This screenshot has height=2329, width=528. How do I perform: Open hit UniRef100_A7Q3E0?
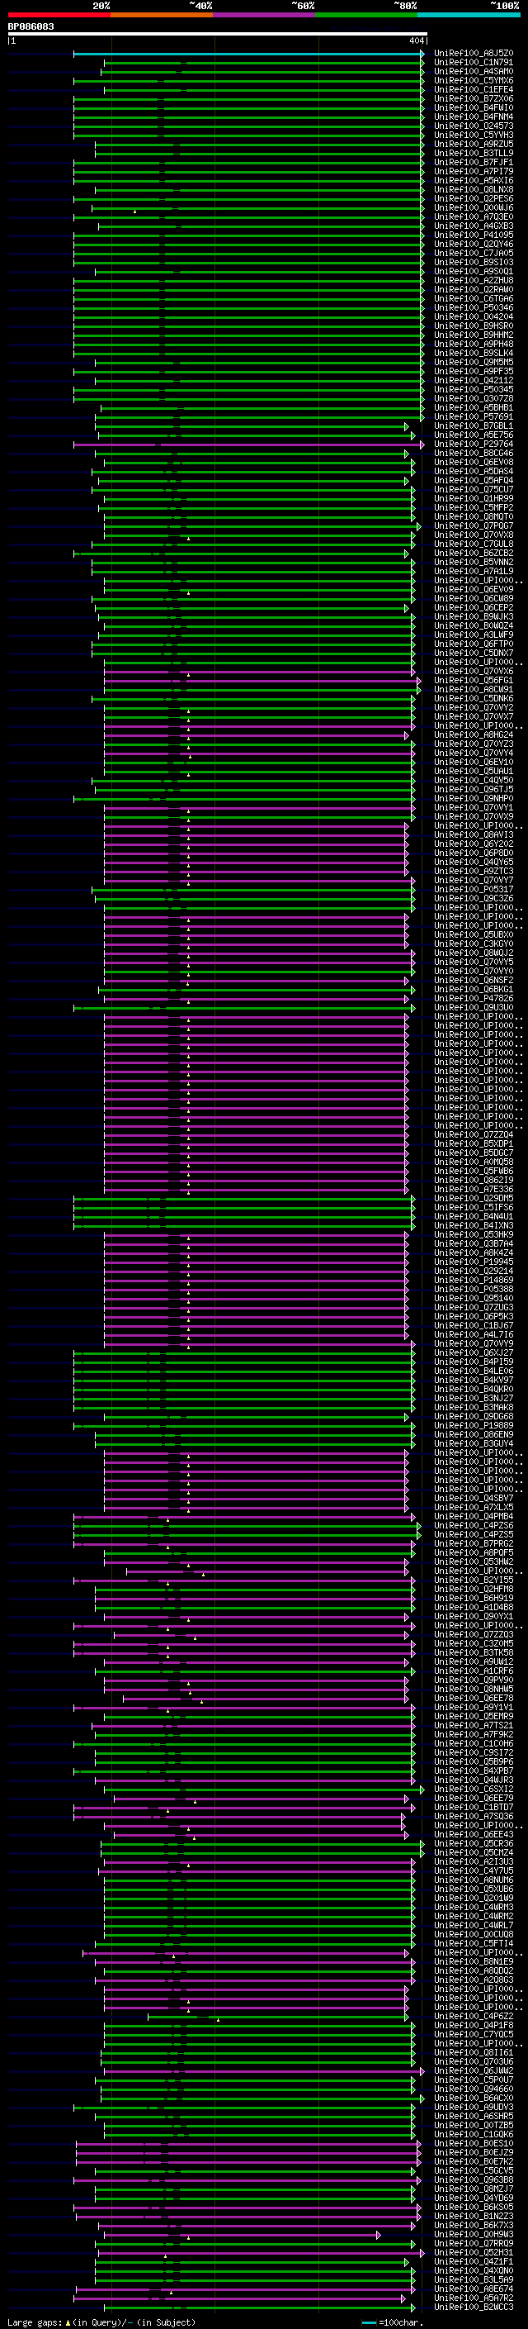pos(474,217)
